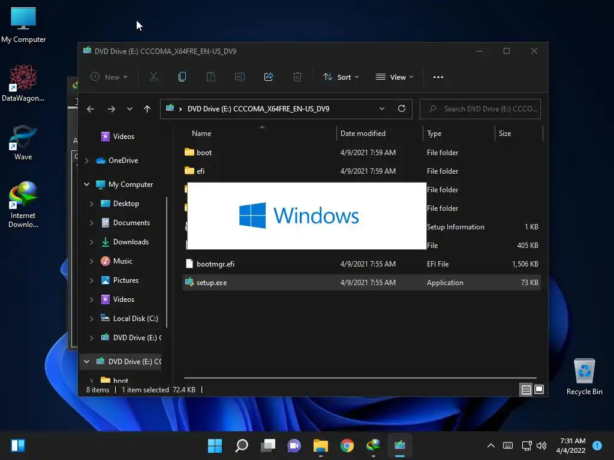The image size is (614, 460).
Task: Sort by Name column header
Action: [x=201, y=134]
